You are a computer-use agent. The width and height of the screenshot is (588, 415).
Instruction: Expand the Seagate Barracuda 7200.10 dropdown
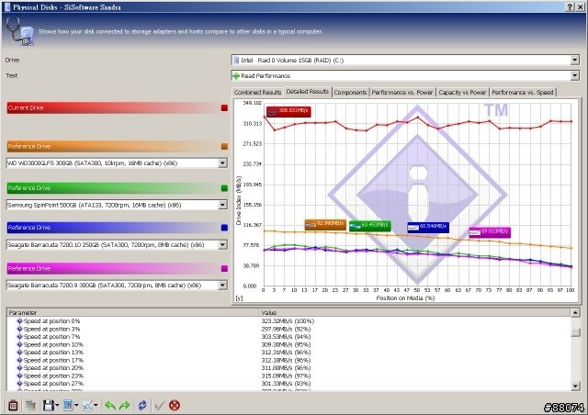[x=222, y=245]
